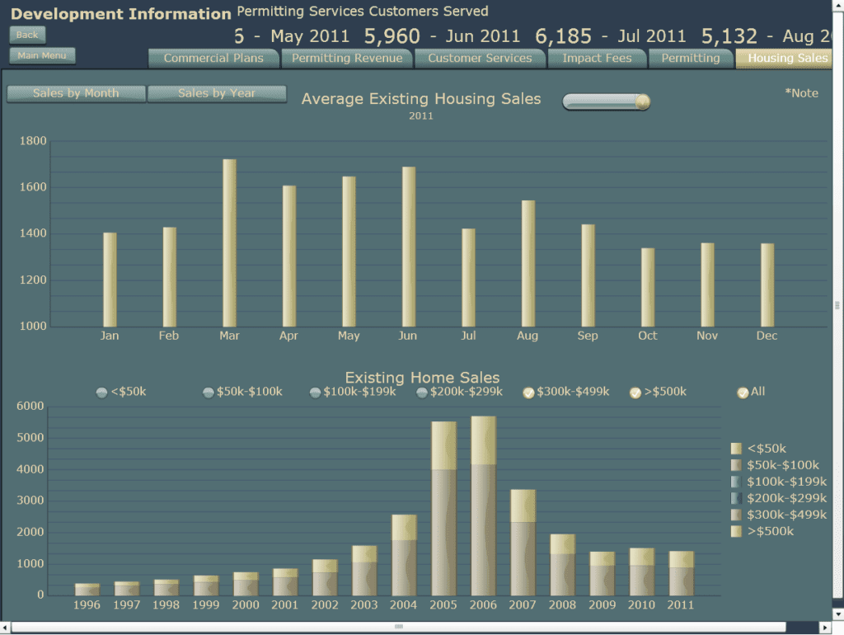Toggle the ">$500k" price range option

pos(635,393)
